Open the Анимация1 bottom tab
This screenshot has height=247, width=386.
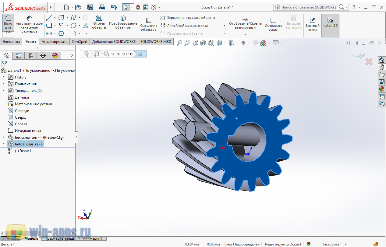pyautogui.click(x=93, y=238)
